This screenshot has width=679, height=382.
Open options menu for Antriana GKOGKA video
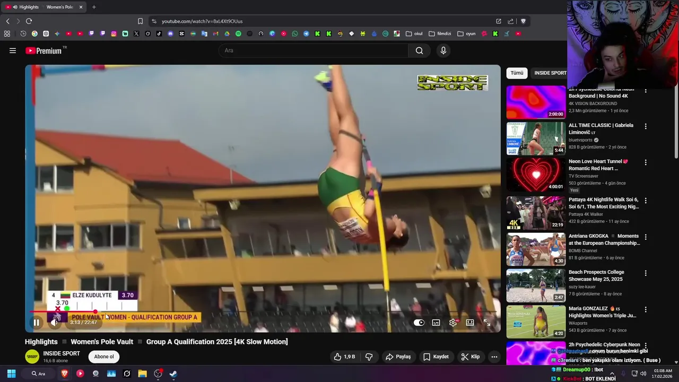pyautogui.click(x=646, y=237)
